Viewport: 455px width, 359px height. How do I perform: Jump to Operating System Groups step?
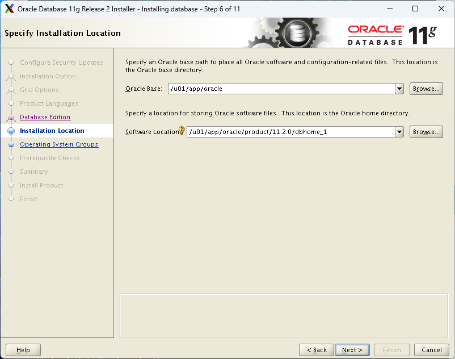59,144
